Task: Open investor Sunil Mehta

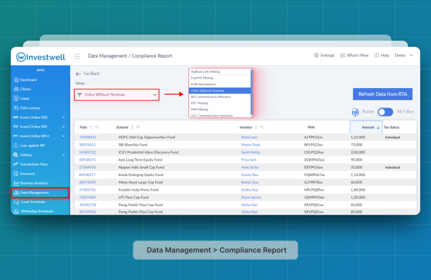Action: [251, 152]
